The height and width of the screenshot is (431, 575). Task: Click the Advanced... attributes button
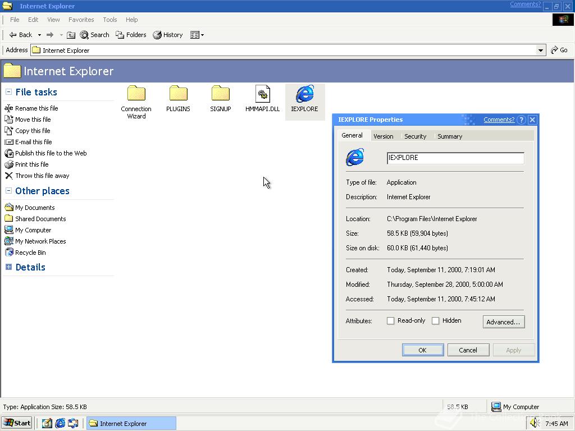coord(504,322)
